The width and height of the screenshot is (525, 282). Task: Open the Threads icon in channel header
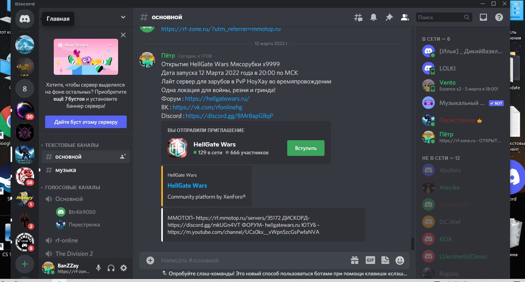(x=358, y=17)
